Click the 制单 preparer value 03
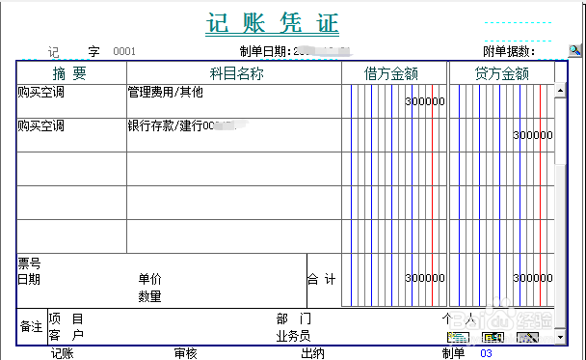The height and width of the screenshot is (360, 586). (486, 353)
